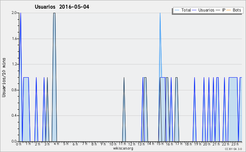The height and width of the screenshot is (152, 246).
Task: Click the lone IP peak near 11 h
Action: coord(124,109)
